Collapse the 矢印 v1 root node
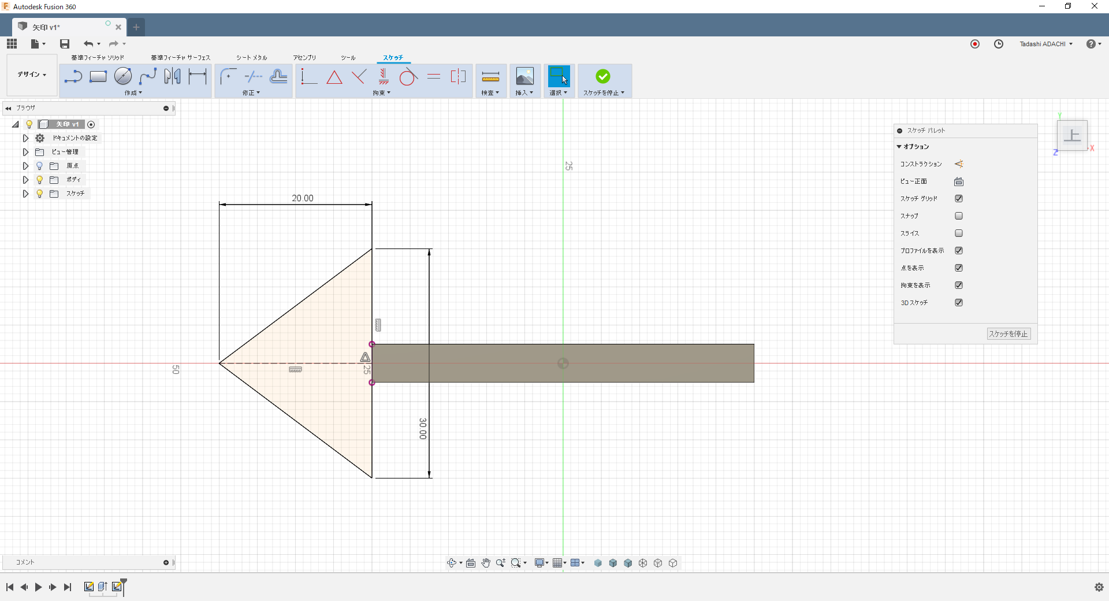The width and height of the screenshot is (1109, 601). click(16, 124)
